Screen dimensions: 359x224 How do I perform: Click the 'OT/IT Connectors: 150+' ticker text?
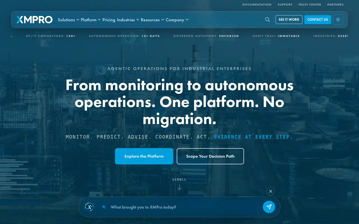[x=51, y=36]
